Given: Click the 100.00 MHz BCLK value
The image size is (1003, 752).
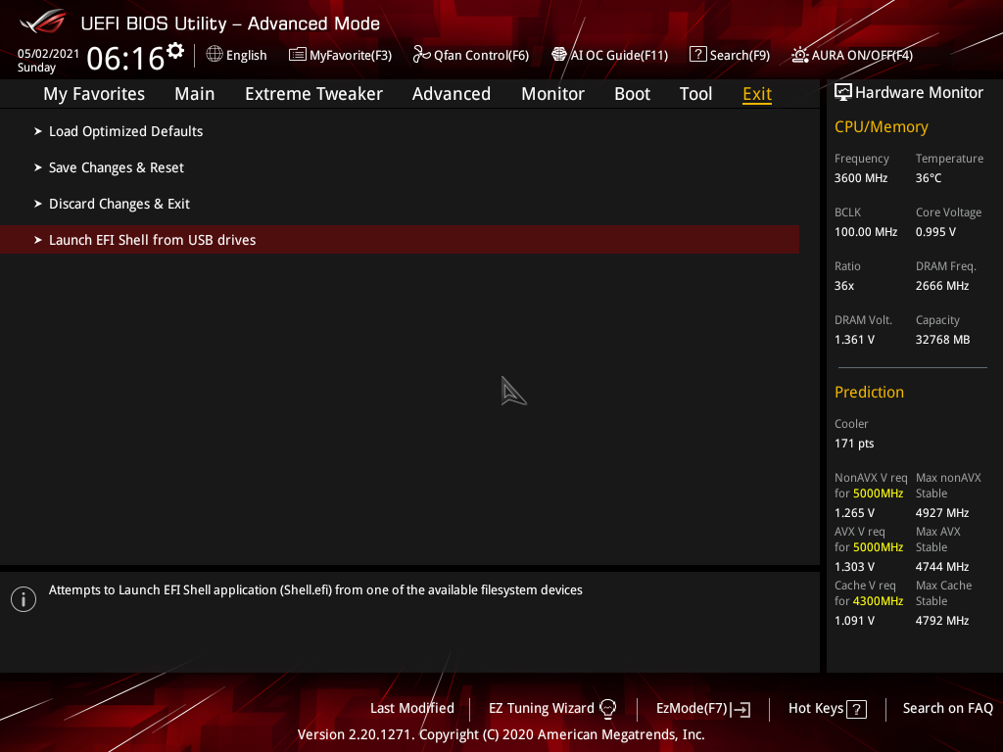Looking at the screenshot, I should coord(866,232).
